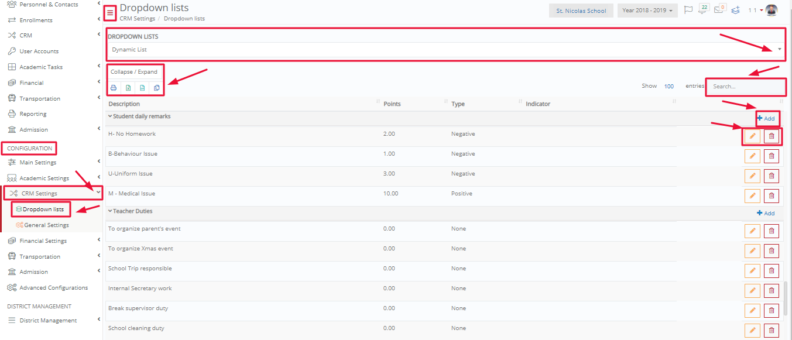This screenshot has height=340, width=792.
Task: Print the dropdown list table
Action: pyautogui.click(x=114, y=88)
